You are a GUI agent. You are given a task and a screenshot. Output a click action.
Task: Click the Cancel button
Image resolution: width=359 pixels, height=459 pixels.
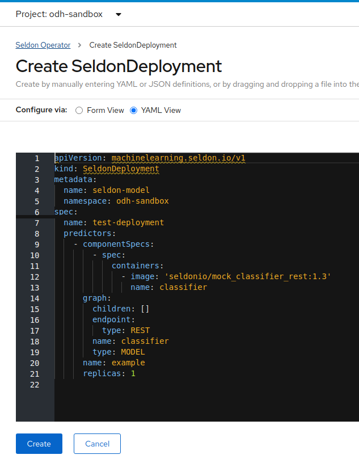point(97,444)
